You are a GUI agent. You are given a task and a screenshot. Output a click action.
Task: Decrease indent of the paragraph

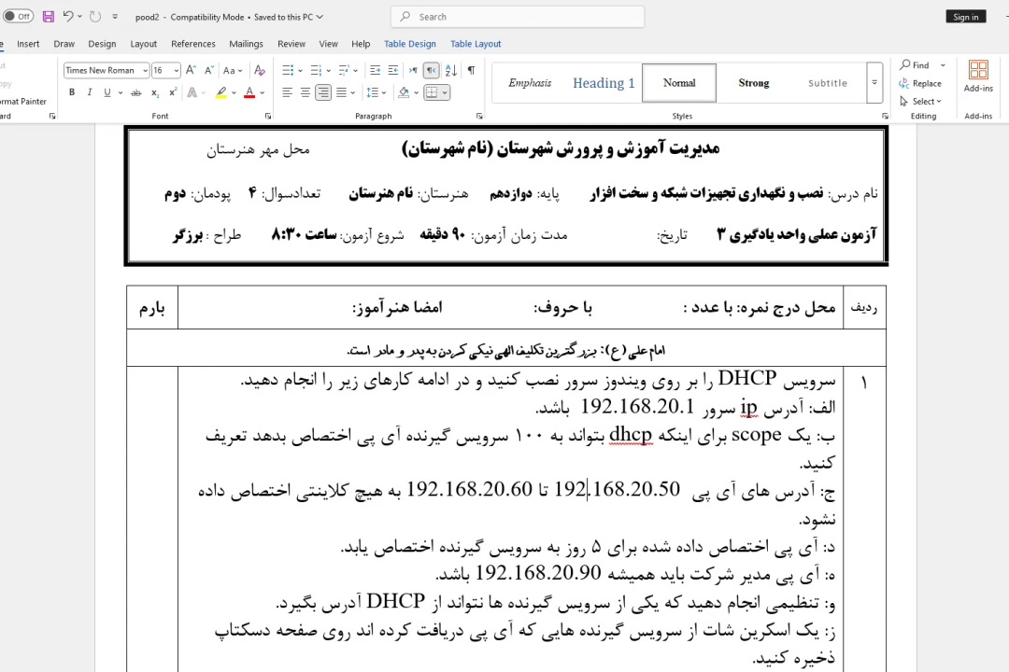point(376,70)
